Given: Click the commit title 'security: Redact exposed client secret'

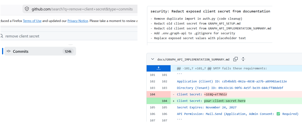Looking at the screenshot, I should [210, 11].
